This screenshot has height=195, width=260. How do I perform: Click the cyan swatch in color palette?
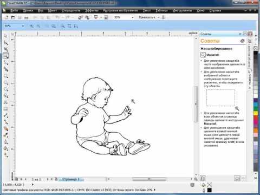click(256, 105)
